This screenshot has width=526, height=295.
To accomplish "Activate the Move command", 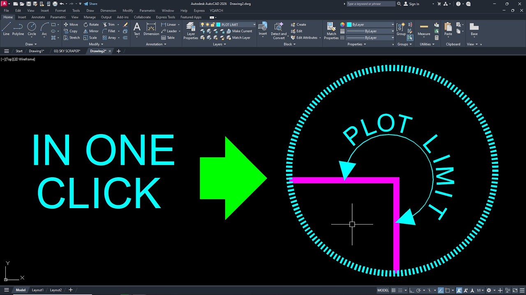I will [x=71, y=25].
